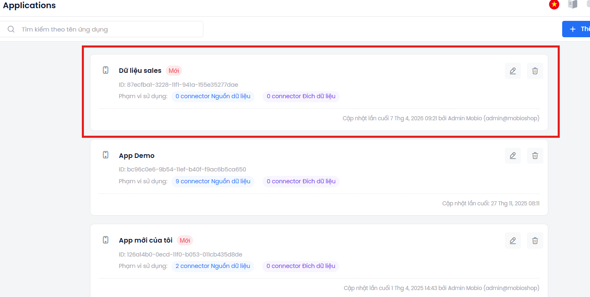Click App Demo's 9 connector Nguồn dữ liệu tag
590x297 pixels.
click(x=213, y=181)
